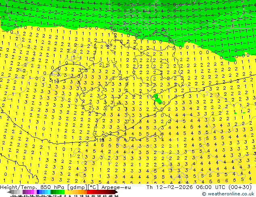Click the "54" label at legend's warm end

116,196
